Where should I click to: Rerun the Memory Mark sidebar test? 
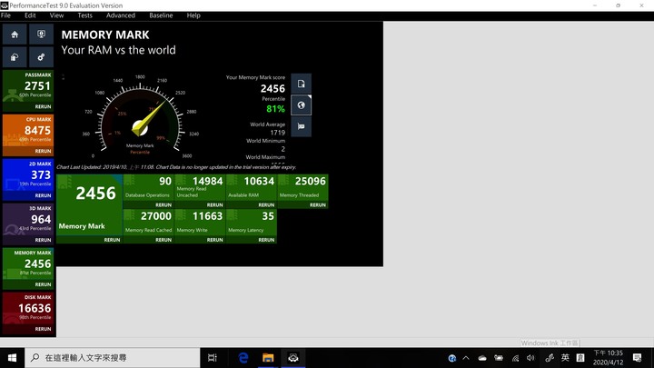(x=43, y=284)
